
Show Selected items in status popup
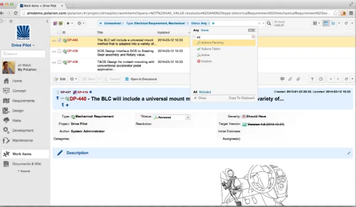coord(205,92)
